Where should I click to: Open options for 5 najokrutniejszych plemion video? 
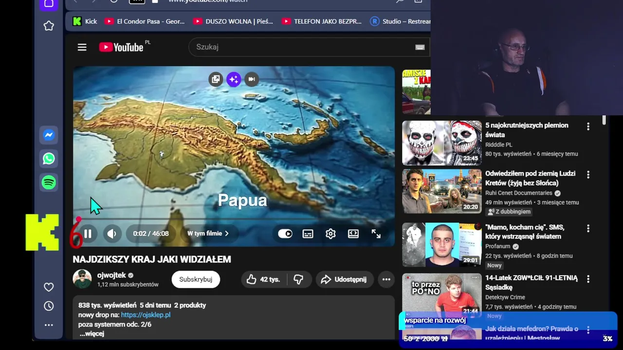point(588,126)
